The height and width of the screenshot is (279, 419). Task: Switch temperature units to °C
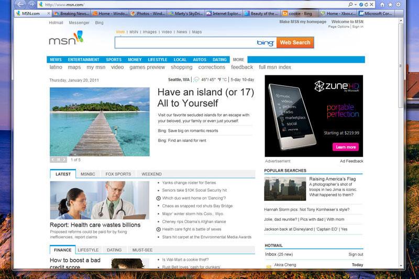pyautogui.click(x=225, y=80)
